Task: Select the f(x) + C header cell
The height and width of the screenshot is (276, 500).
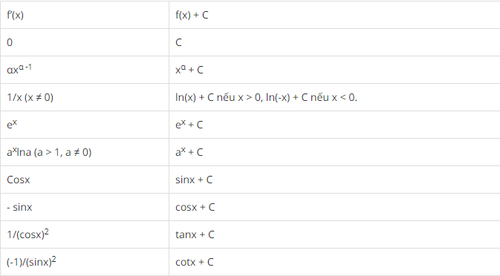Action: click(x=334, y=15)
